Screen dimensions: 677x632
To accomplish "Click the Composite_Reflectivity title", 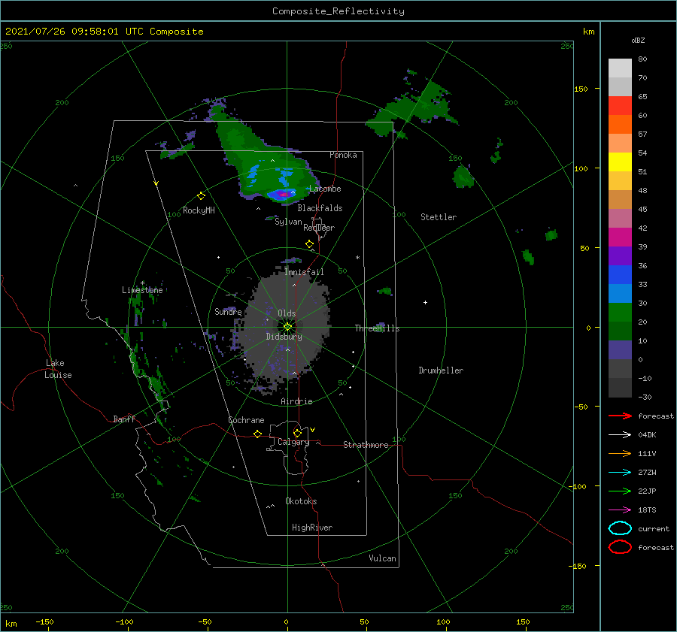I will coord(338,11).
